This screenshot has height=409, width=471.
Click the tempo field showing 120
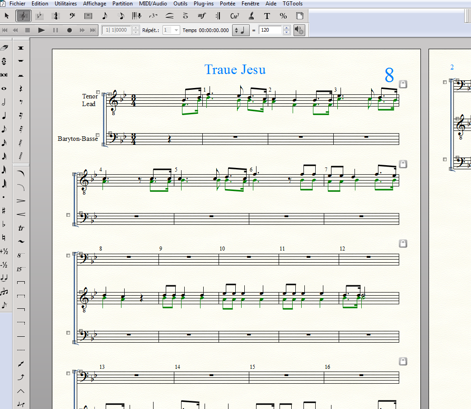[x=270, y=30]
